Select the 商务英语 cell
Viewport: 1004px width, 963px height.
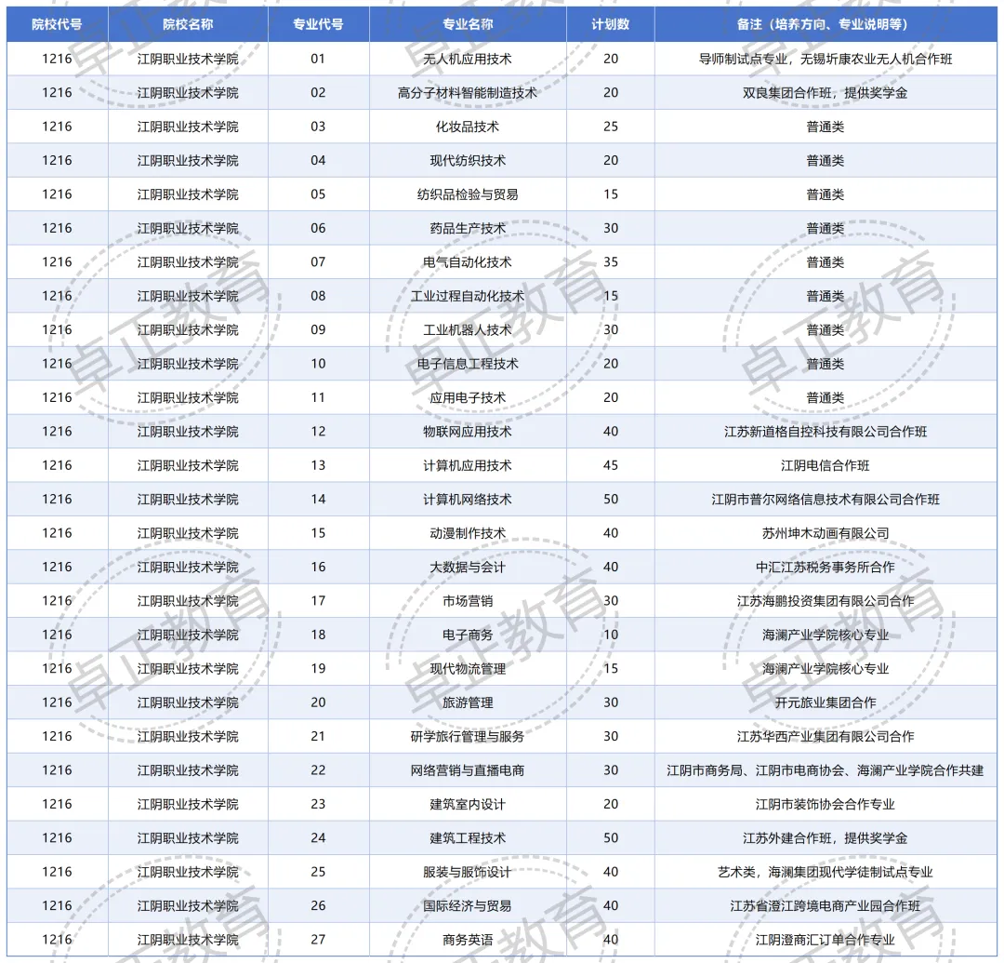[x=468, y=940]
